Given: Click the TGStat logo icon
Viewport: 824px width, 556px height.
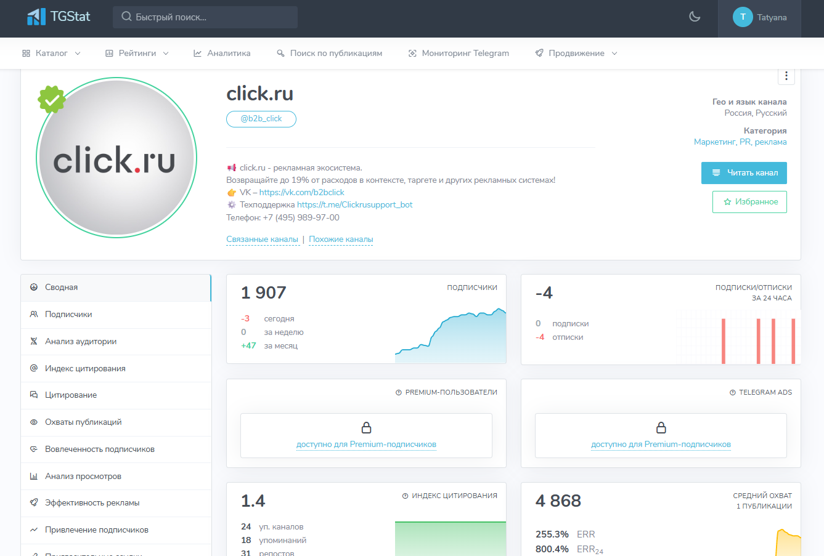Looking at the screenshot, I should pos(36,17).
